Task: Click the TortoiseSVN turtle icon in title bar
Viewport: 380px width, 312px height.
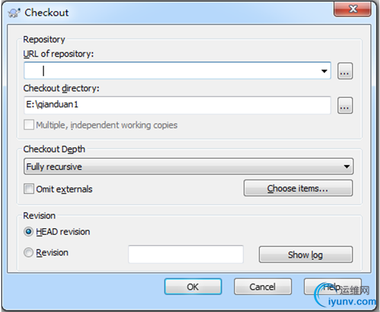Action: pos(14,13)
